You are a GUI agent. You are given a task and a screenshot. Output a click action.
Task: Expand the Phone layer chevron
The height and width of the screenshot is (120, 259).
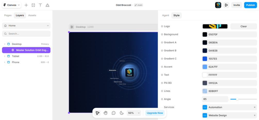pos(5,62)
